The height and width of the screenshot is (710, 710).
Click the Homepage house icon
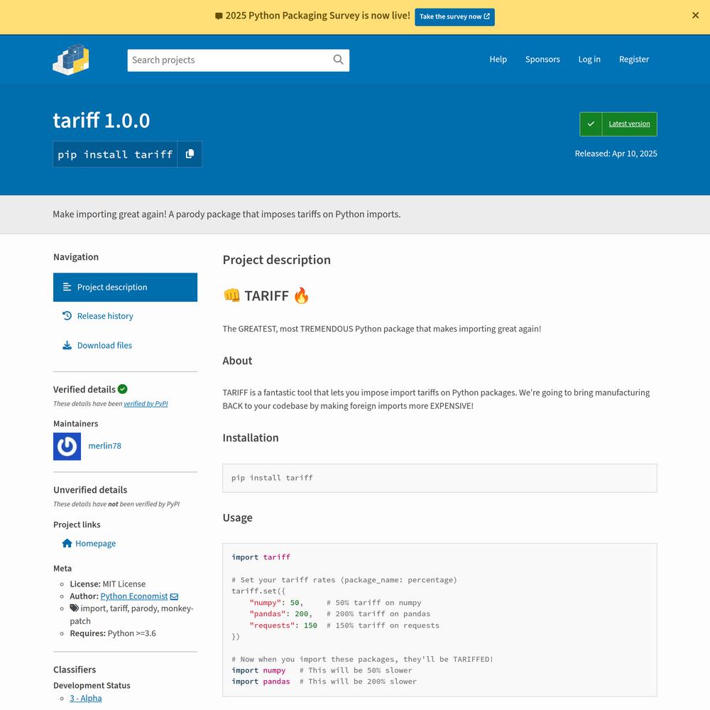pos(67,543)
